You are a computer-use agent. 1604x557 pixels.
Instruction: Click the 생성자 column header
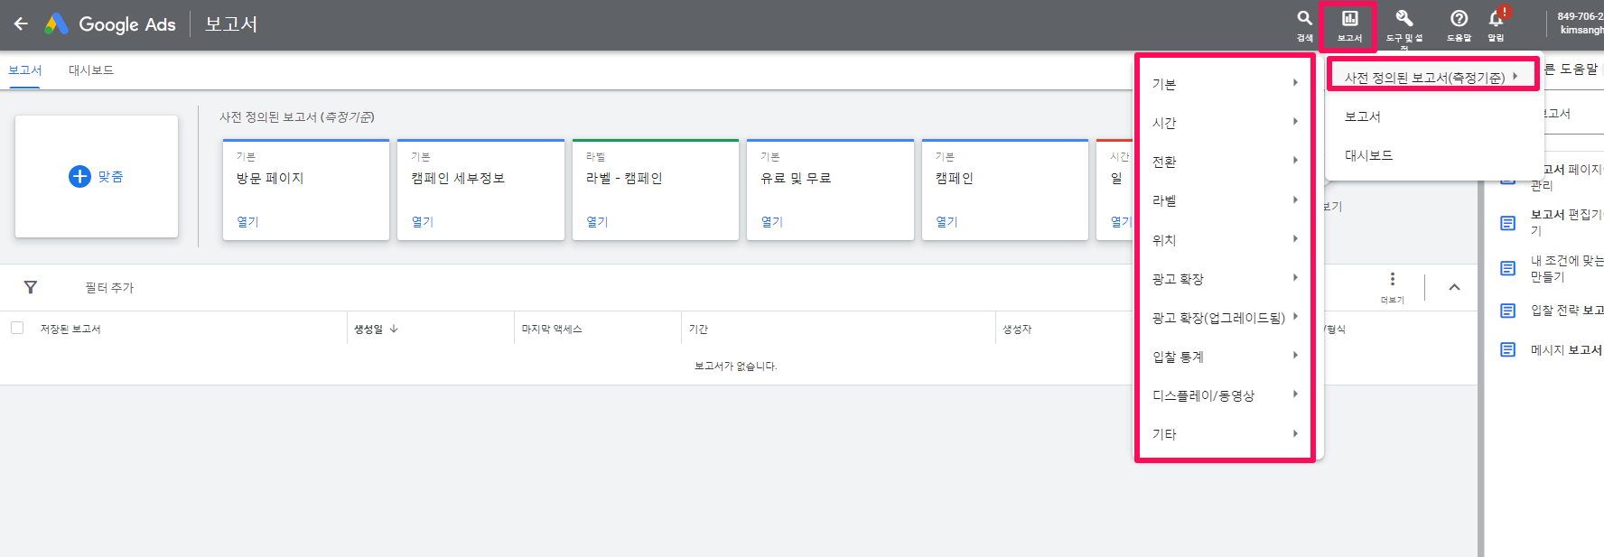click(1017, 329)
